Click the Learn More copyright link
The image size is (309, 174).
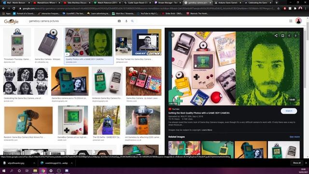207,130
